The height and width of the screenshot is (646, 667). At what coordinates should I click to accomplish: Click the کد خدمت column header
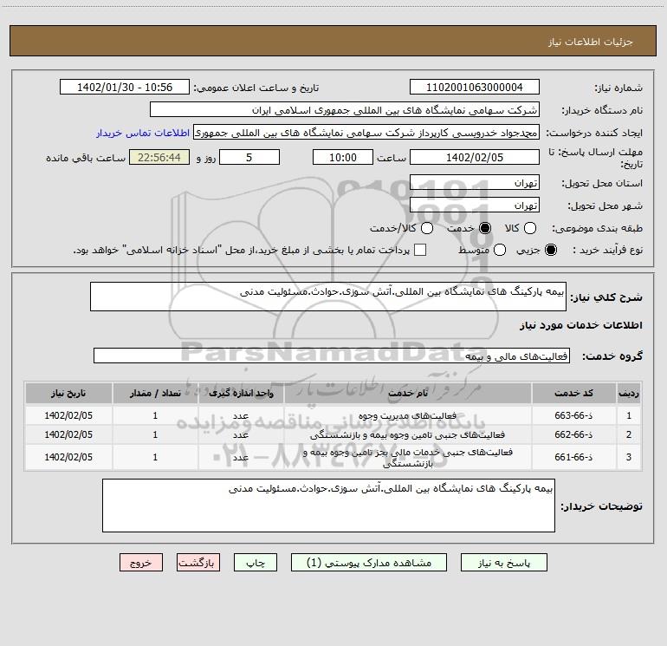click(573, 393)
